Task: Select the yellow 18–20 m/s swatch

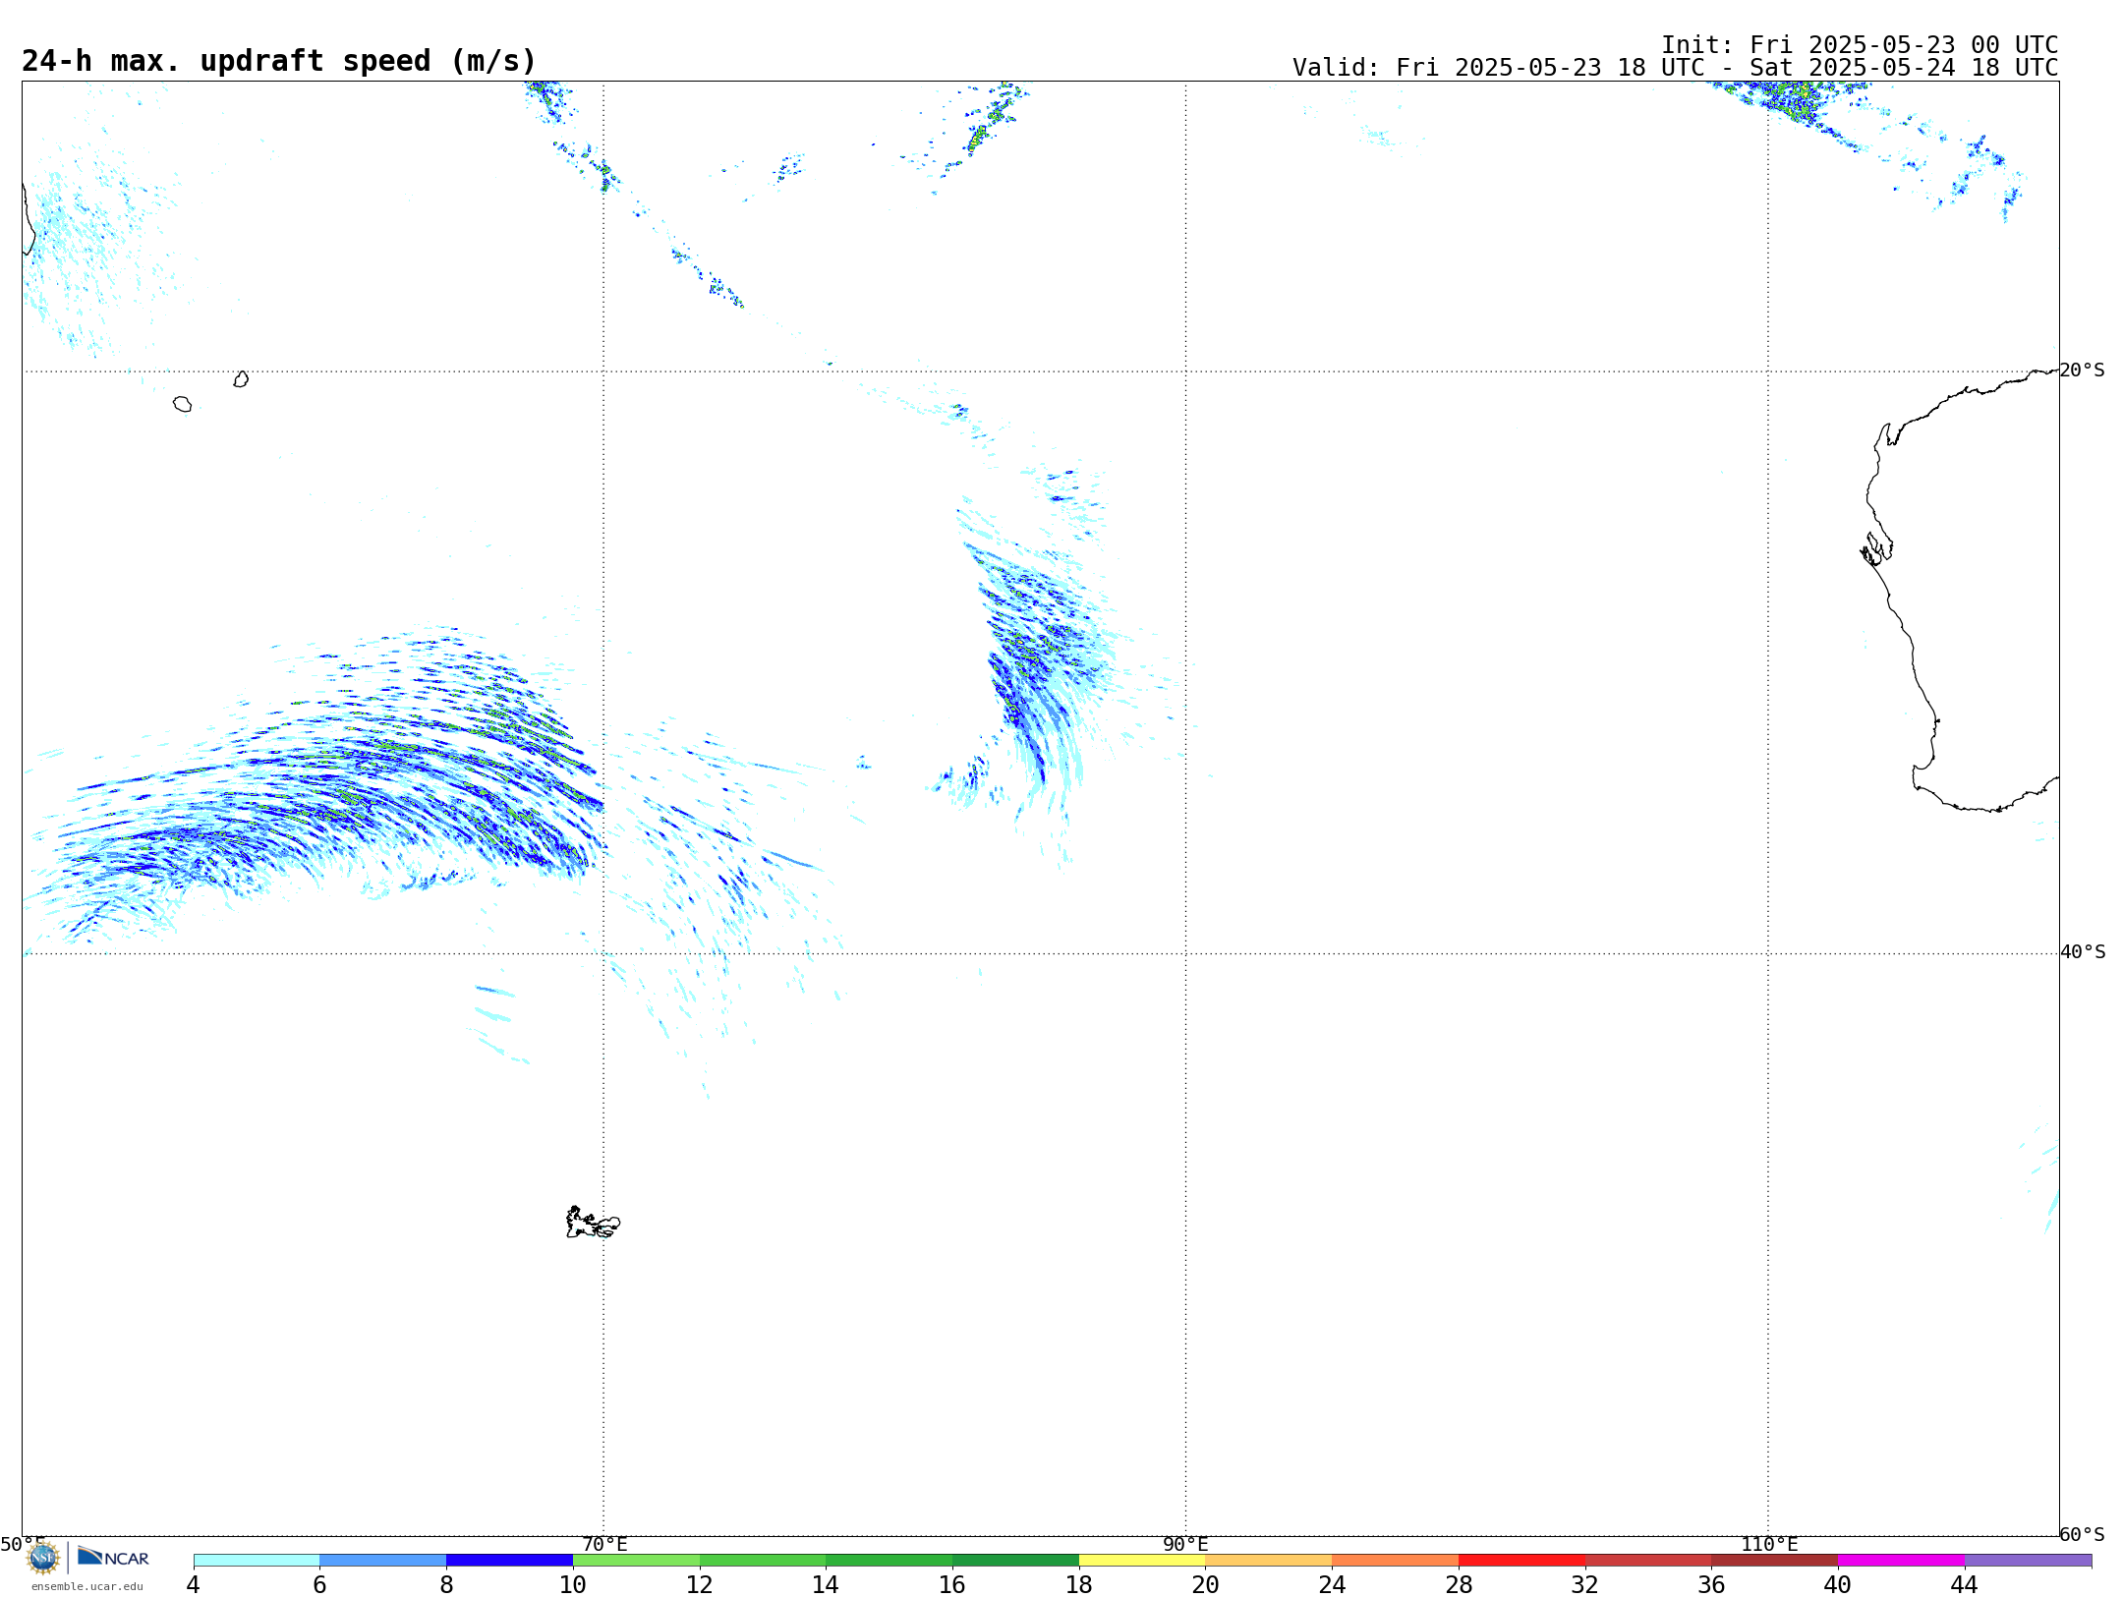Action: tap(1142, 1561)
